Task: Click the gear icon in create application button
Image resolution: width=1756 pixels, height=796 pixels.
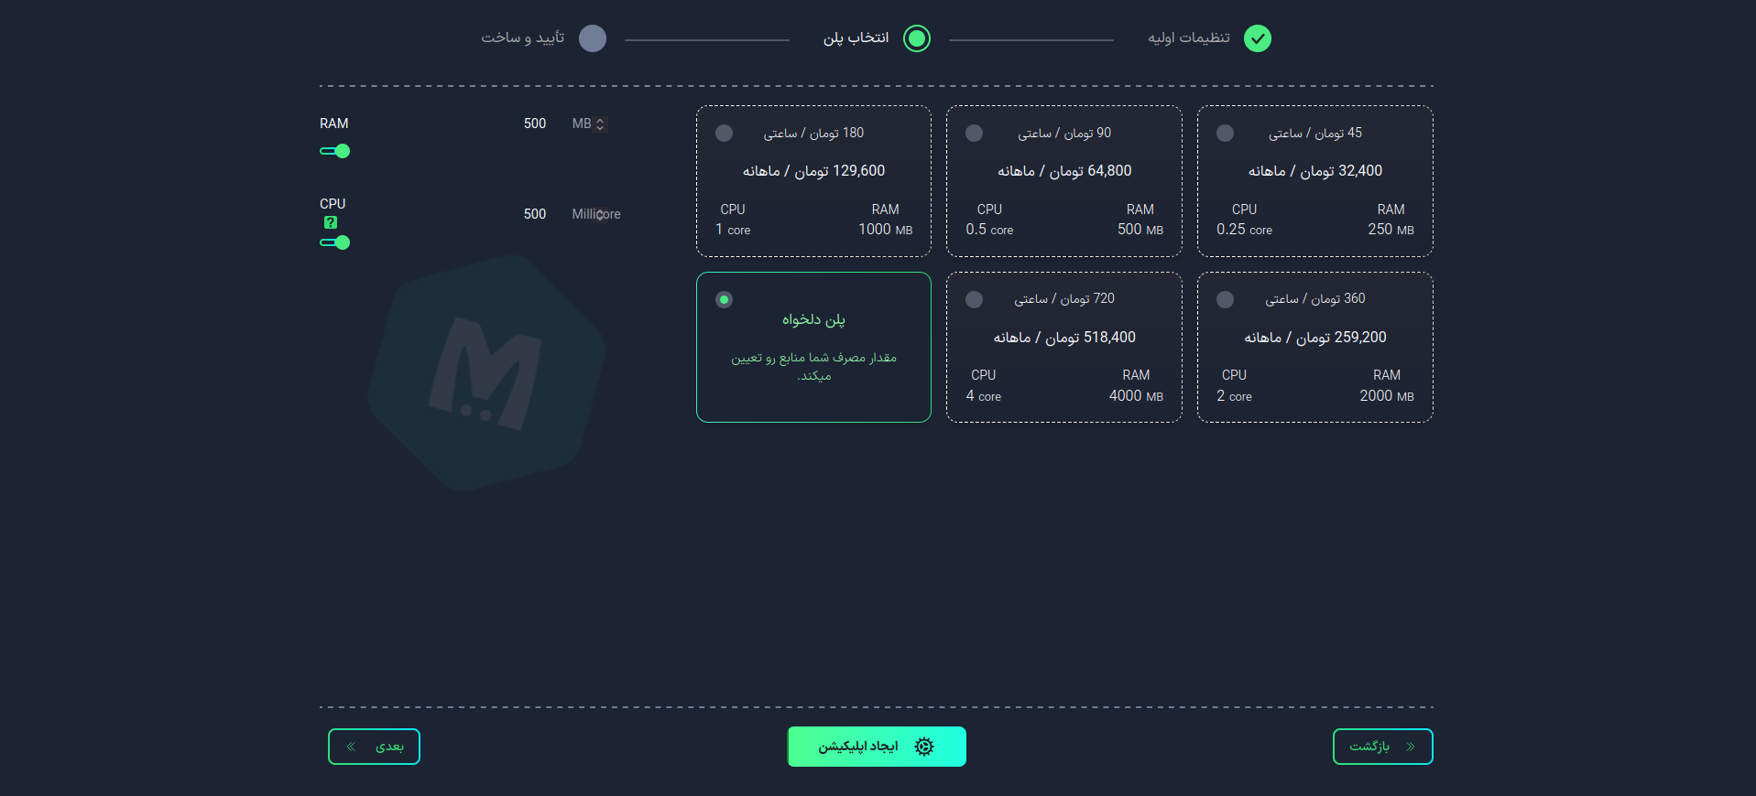Action: 924,747
